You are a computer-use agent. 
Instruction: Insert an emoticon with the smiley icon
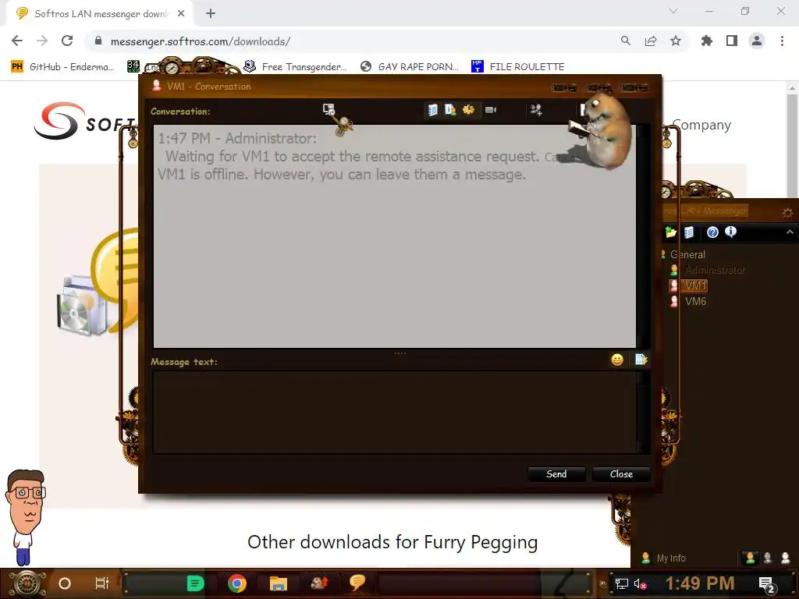click(617, 360)
